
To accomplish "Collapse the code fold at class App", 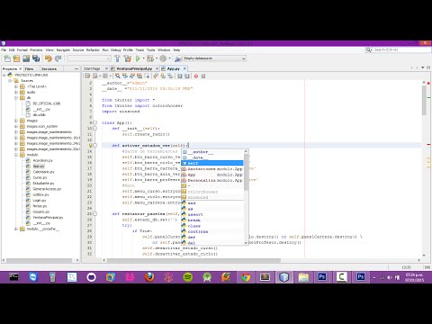I will point(95,122).
